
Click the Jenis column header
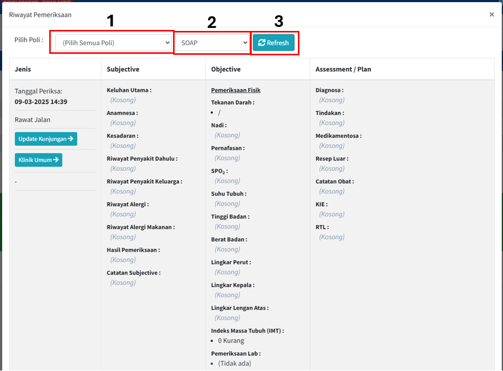tap(23, 69)
